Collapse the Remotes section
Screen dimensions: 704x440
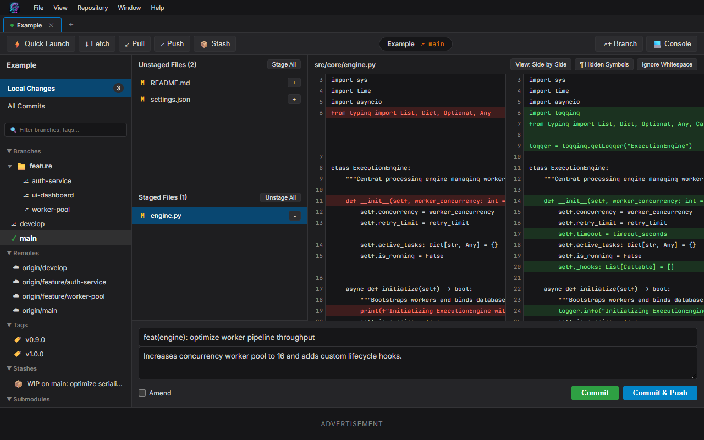pos(9,253)
